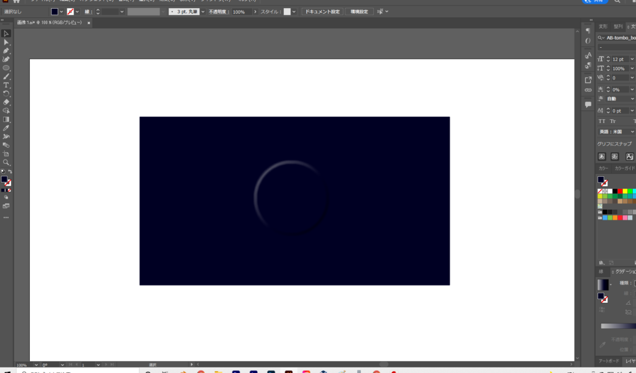Select the Artboard tool
The height and width of the screenshot is (373, 636).
[x=6, y=154]
